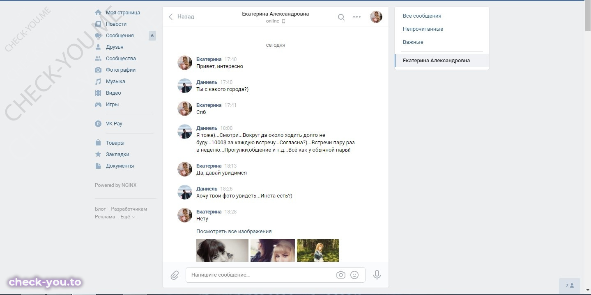This screenshot has height=295, width=591.
Task: Click the Видео film icon
Action: point(98,93)
